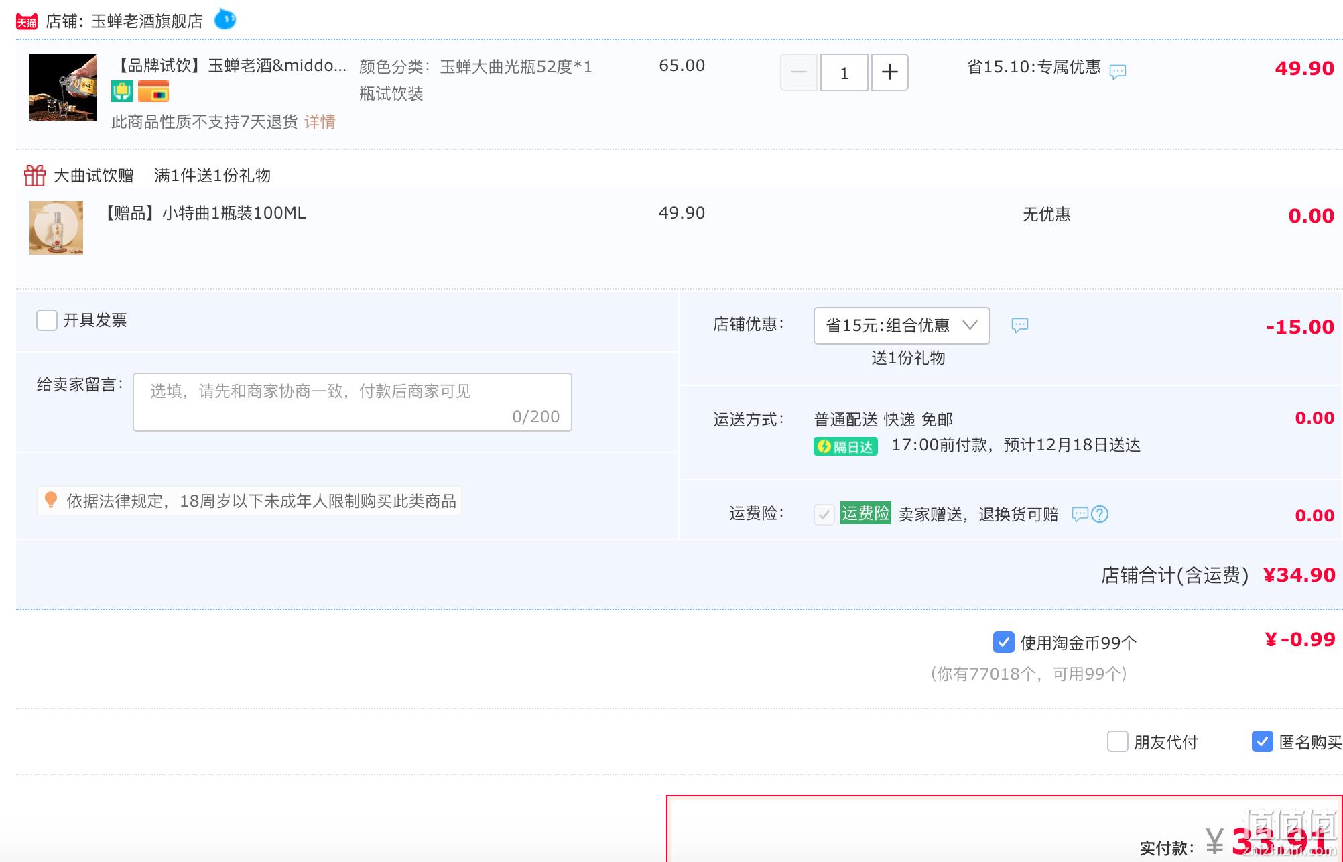Open the 玉蝉老酒 product thumbnail image
Screen dimensions: 1343x862
(63, 87)
